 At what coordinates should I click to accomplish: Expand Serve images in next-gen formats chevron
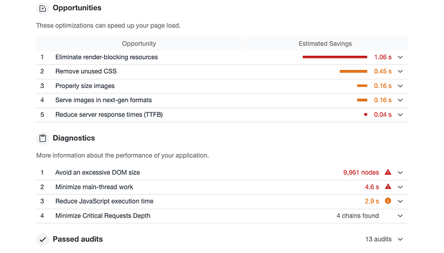click(400, 100)
